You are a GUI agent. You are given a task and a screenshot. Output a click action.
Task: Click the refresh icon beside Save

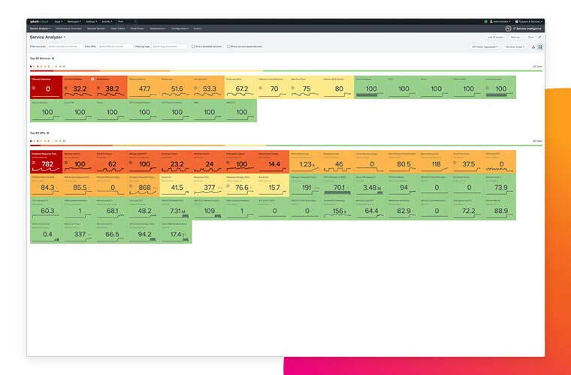[539, 36]
